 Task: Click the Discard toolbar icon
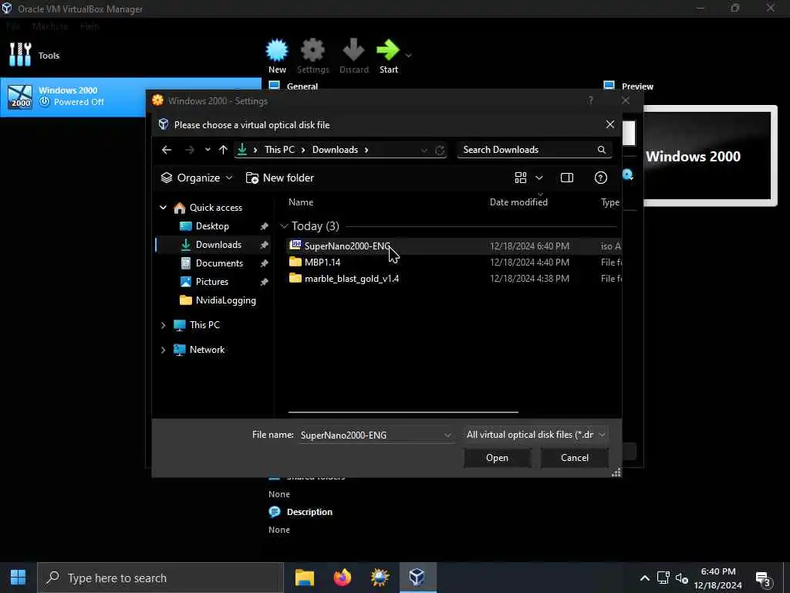click(x=353, y=49)
